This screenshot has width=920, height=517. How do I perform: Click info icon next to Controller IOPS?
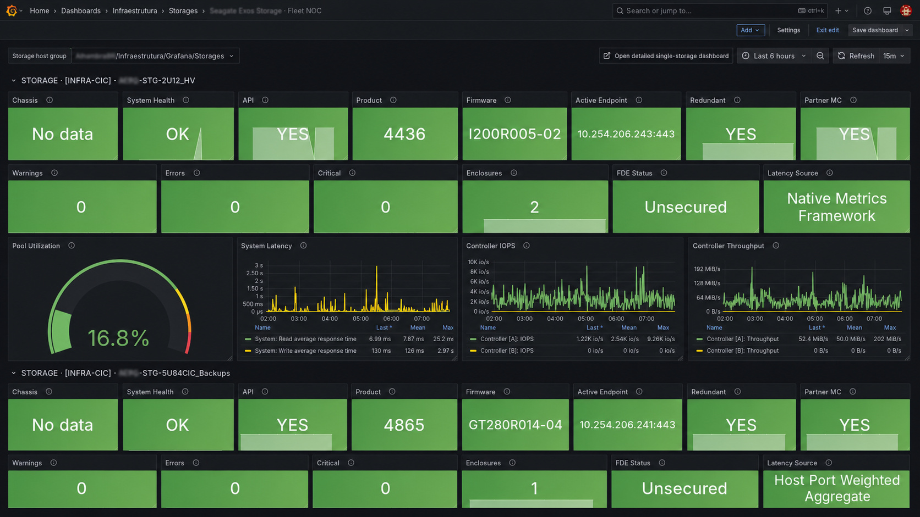pyautogui.click(x=527, y=246)
